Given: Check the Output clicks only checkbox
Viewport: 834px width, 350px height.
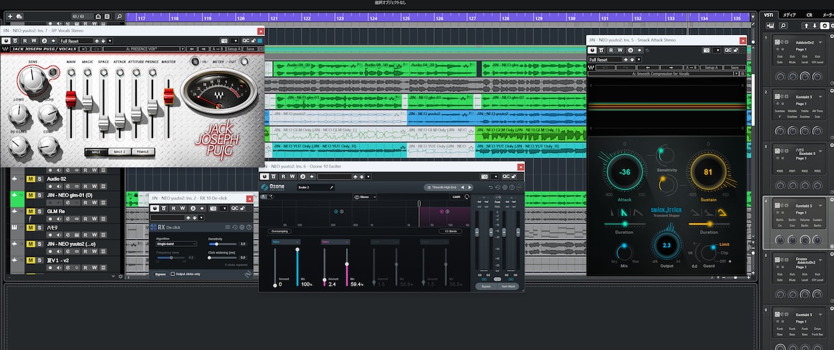Looking at the screenshot, I should click(173, 274).
